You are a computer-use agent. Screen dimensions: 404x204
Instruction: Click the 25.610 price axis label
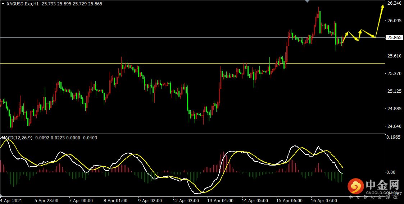pyautogui.click(x=394, y=56)
